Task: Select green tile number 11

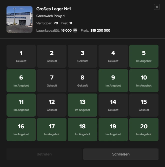Action: tap(21, 105)
